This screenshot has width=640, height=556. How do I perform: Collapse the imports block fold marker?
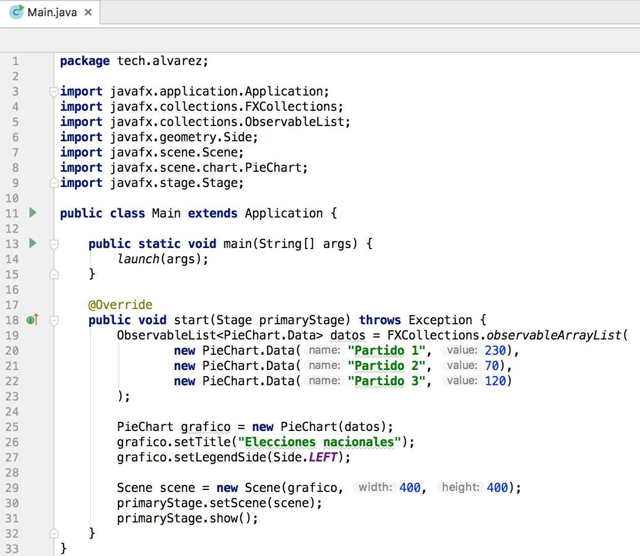point(54,91)
